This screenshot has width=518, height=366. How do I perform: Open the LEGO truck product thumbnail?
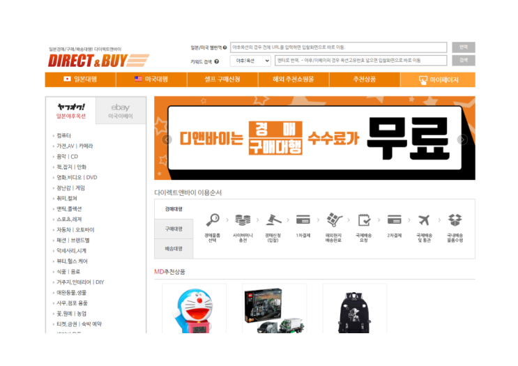tap(275, 310)
